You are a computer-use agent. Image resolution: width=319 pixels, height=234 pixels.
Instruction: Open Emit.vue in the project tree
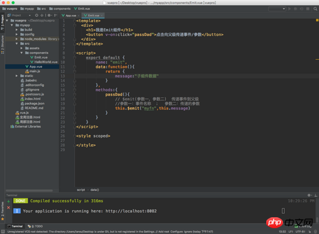tap(39, 57)
